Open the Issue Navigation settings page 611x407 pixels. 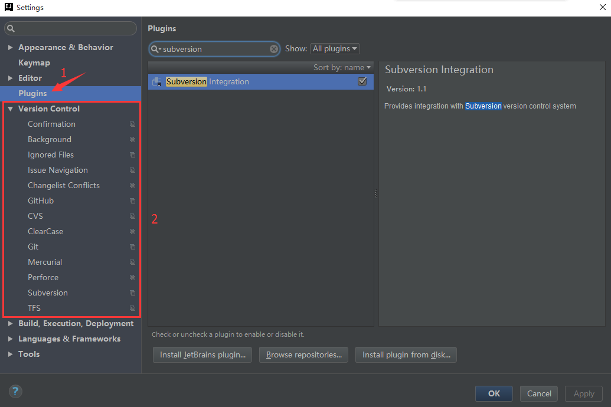58,170
